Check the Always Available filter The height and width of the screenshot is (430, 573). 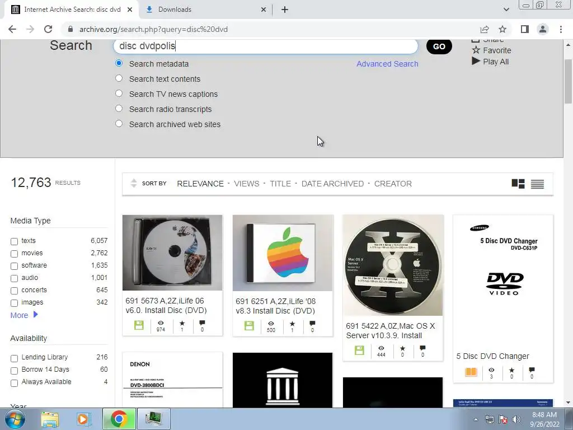click(14, 383)
